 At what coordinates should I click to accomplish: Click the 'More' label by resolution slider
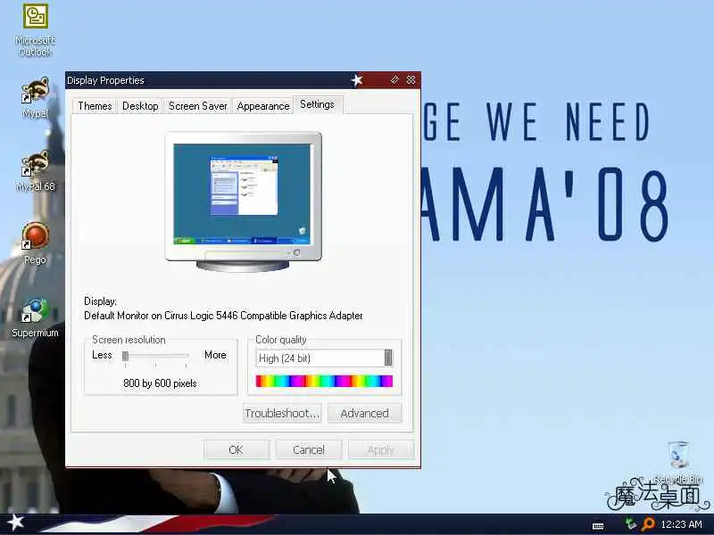coord(215,355)
